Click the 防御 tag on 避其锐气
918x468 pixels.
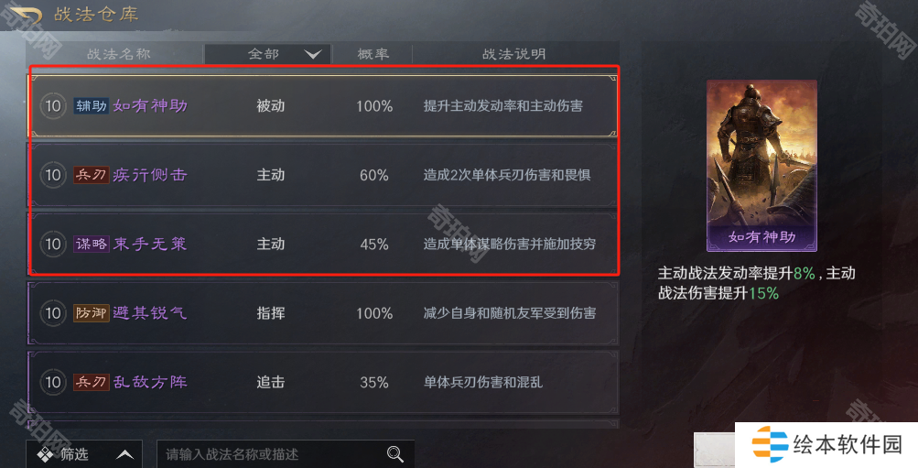click(x=92, y=313)
